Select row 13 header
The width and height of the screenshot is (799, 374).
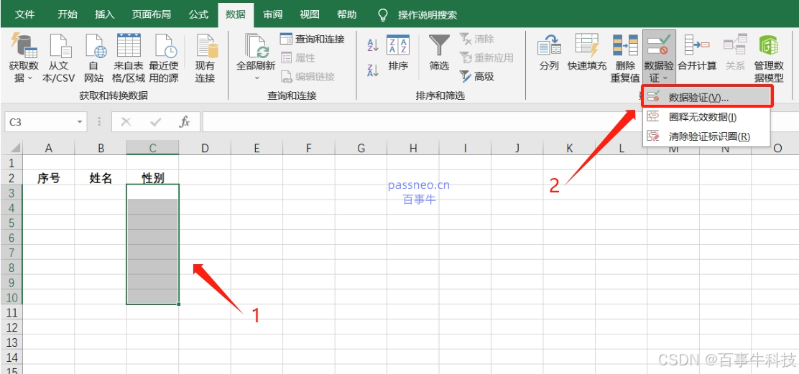click(x=11, y=342)
